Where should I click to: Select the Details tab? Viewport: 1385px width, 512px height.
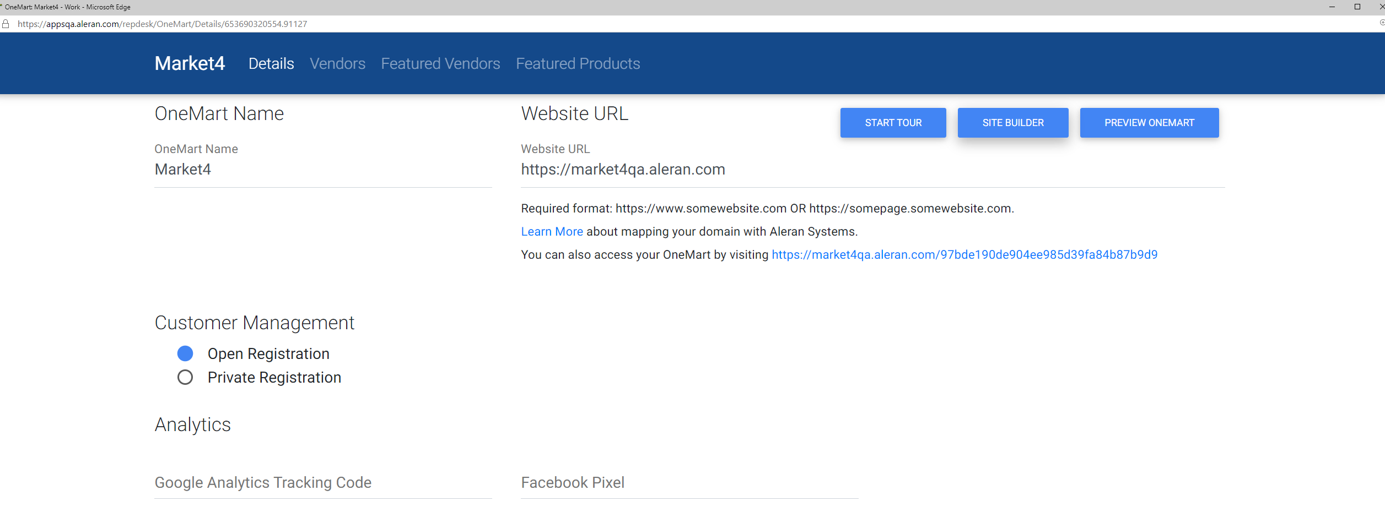pyautogui.click(x=271, y=63)
